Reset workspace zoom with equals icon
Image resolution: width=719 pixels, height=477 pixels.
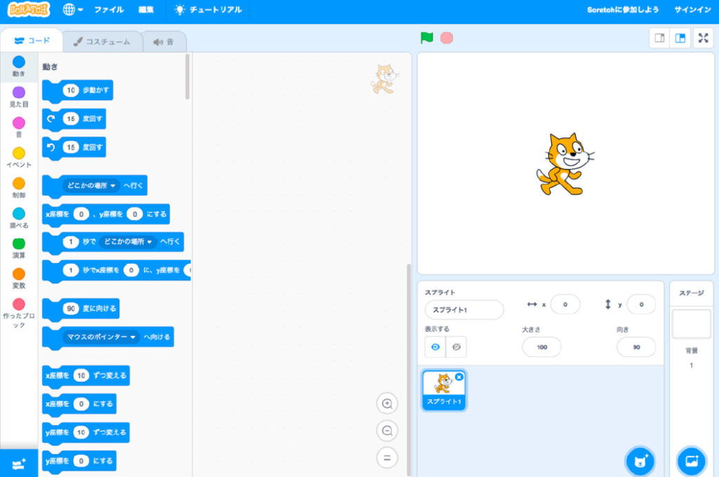pos(387,458)
